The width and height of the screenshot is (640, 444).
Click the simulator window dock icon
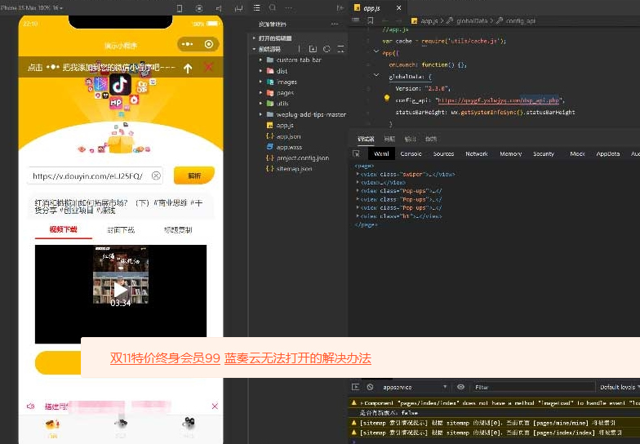[x=238, y=8]
